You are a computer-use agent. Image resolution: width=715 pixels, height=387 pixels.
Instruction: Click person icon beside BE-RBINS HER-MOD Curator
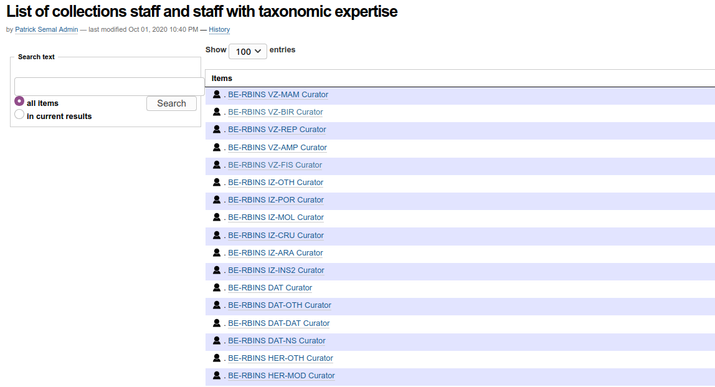click(x=217, y=376)
